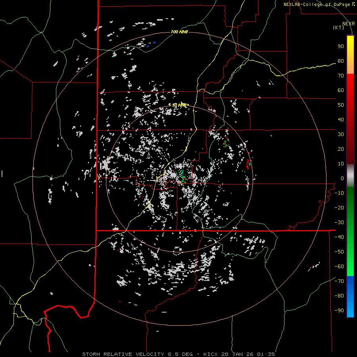Click the -20 value on velocity scale
The image size is (357, 357).
click(x=339, y=208)
